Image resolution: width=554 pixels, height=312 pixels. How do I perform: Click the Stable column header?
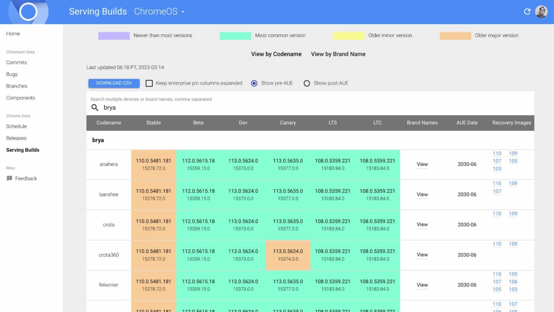coord(154,123)
